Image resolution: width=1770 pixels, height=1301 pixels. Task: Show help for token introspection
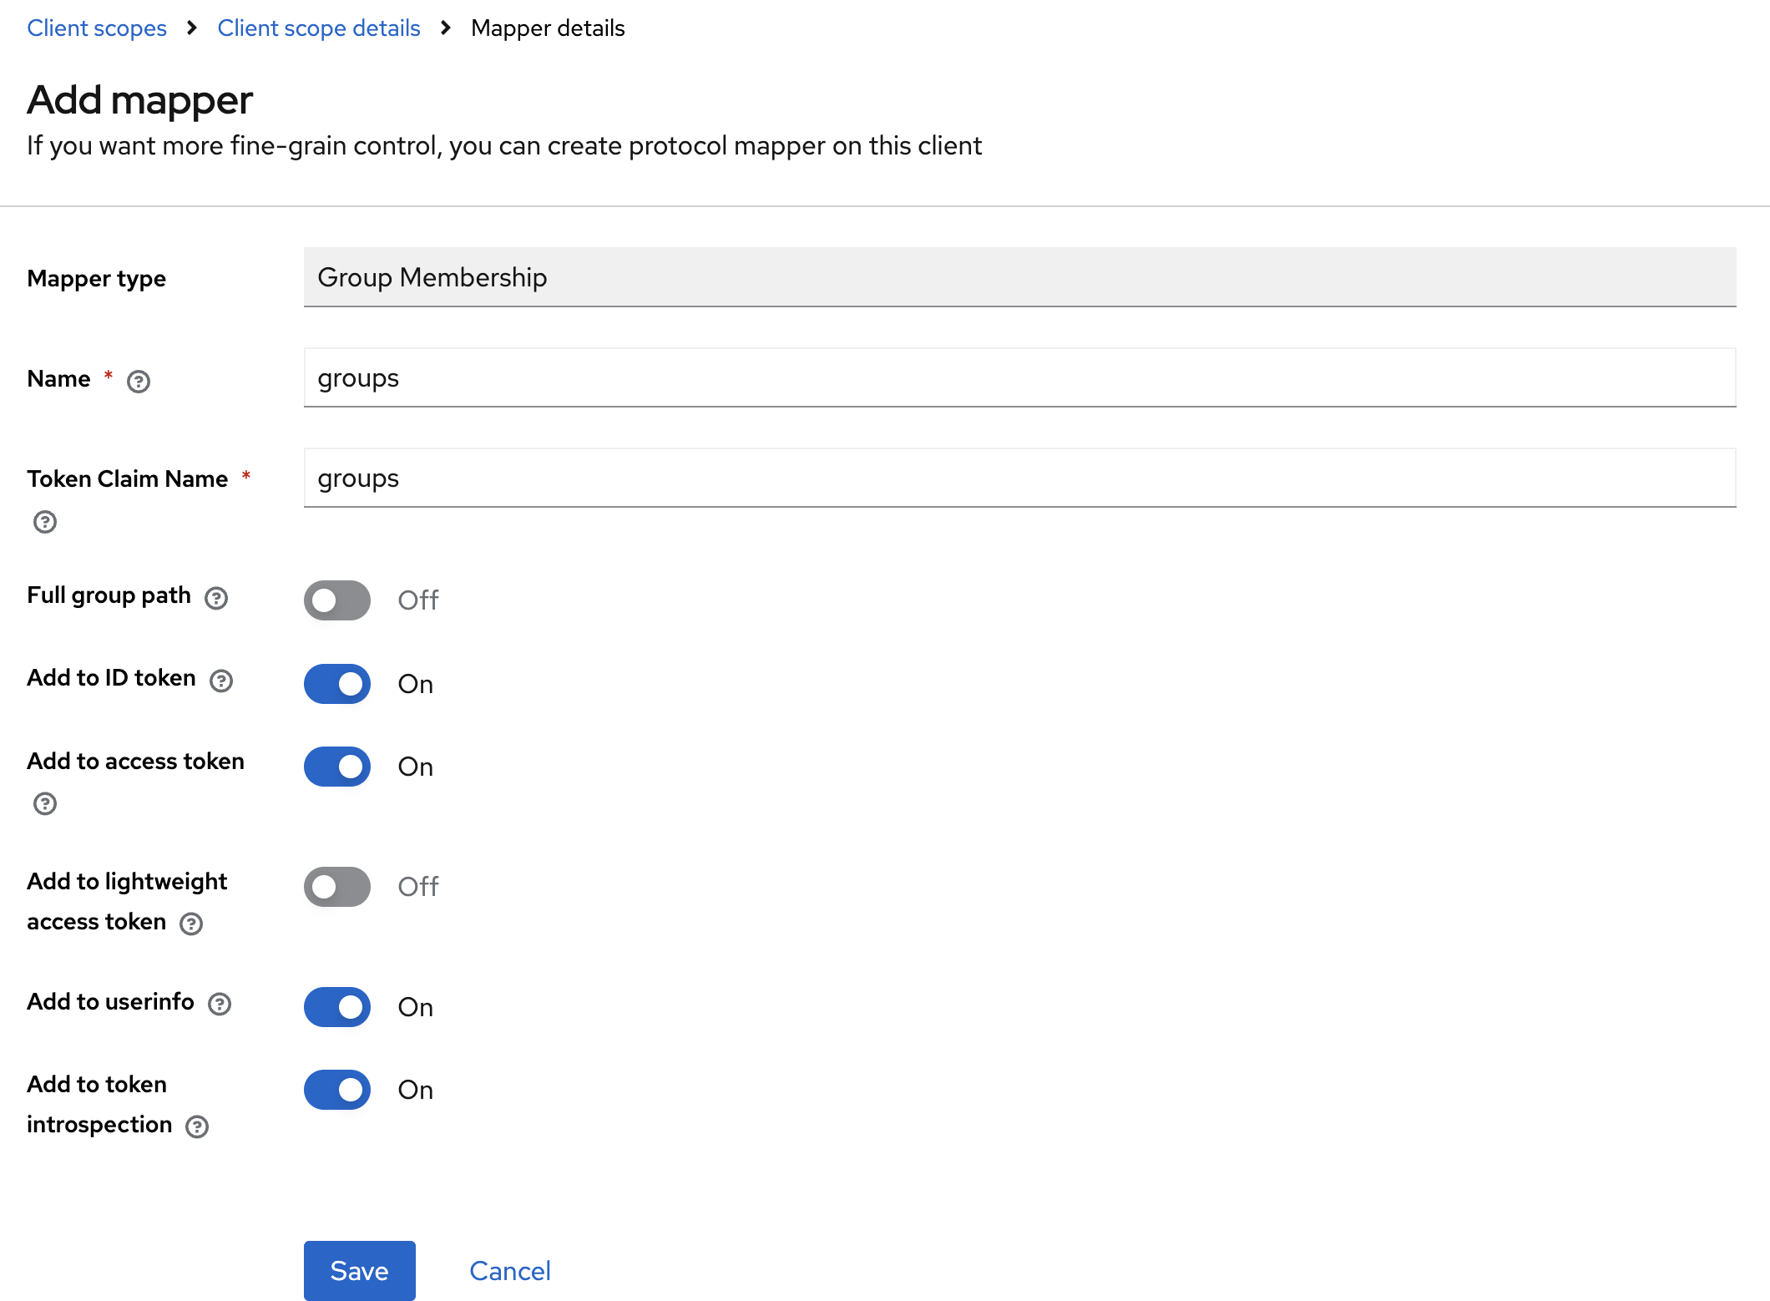(197, 1126)
